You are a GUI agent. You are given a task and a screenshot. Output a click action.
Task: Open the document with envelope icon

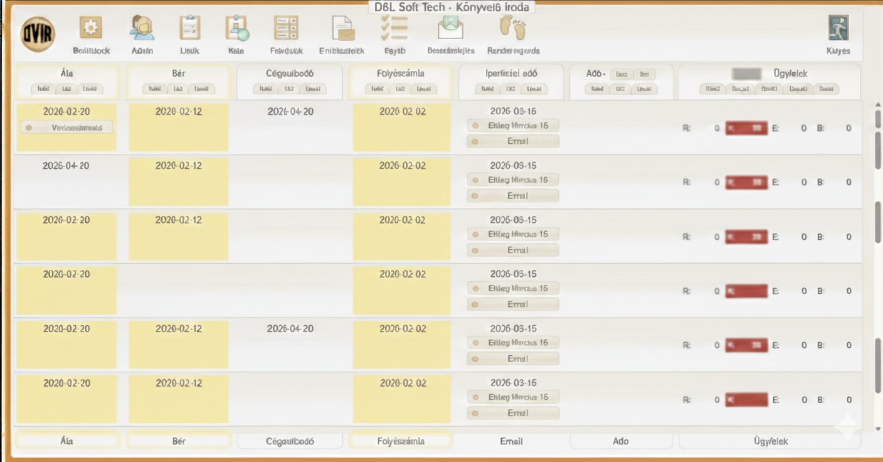[342, 28]
